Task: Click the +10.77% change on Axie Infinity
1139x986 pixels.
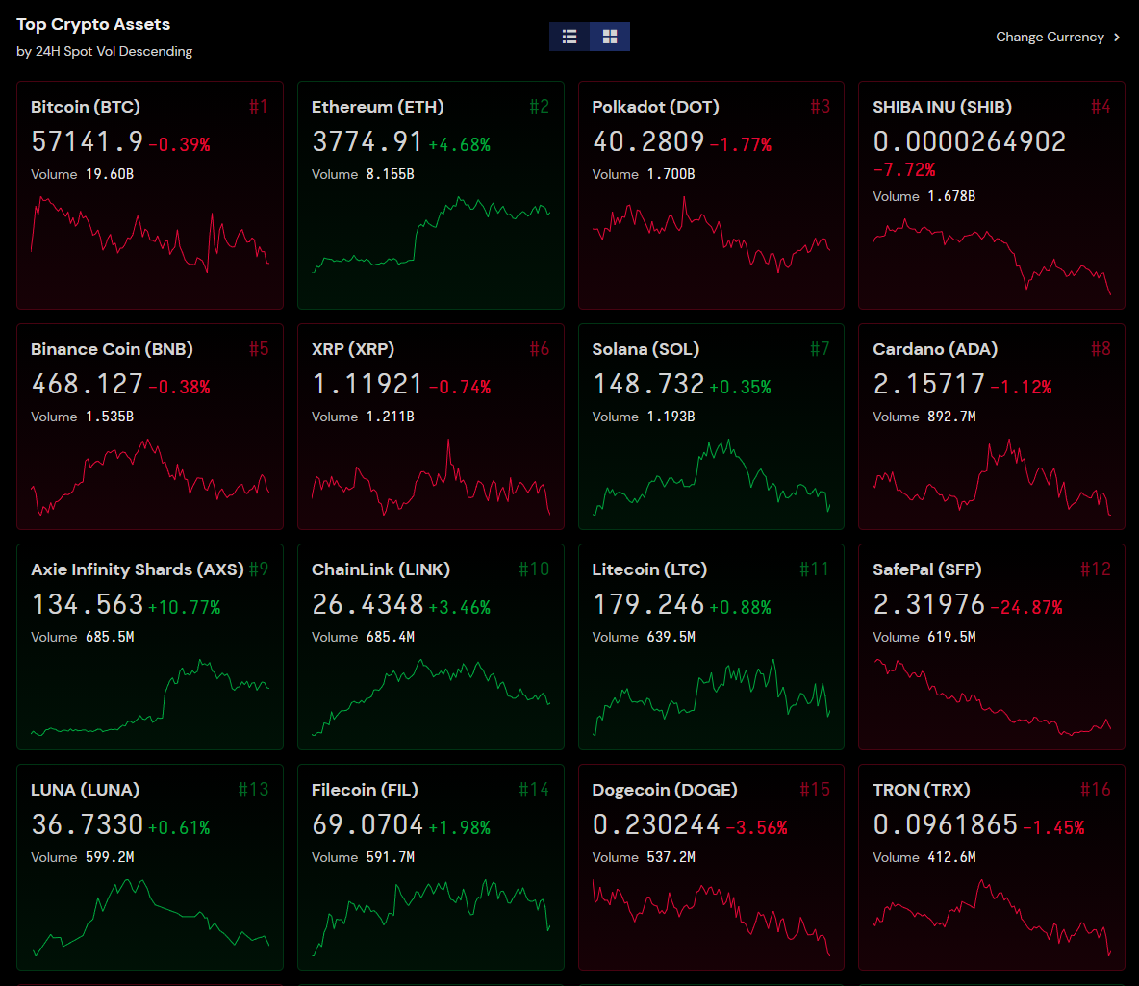Action: [x=185, y=607]
